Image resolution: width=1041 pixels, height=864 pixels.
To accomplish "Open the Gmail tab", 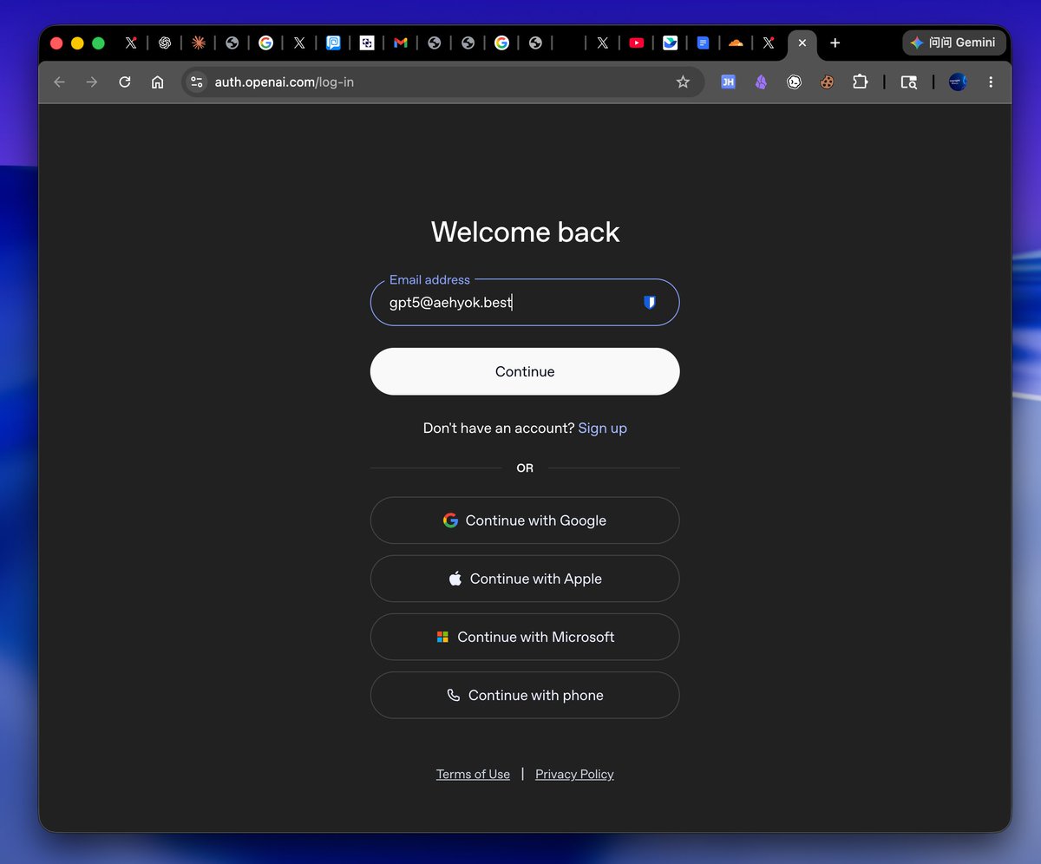I will tap(400, 43).
